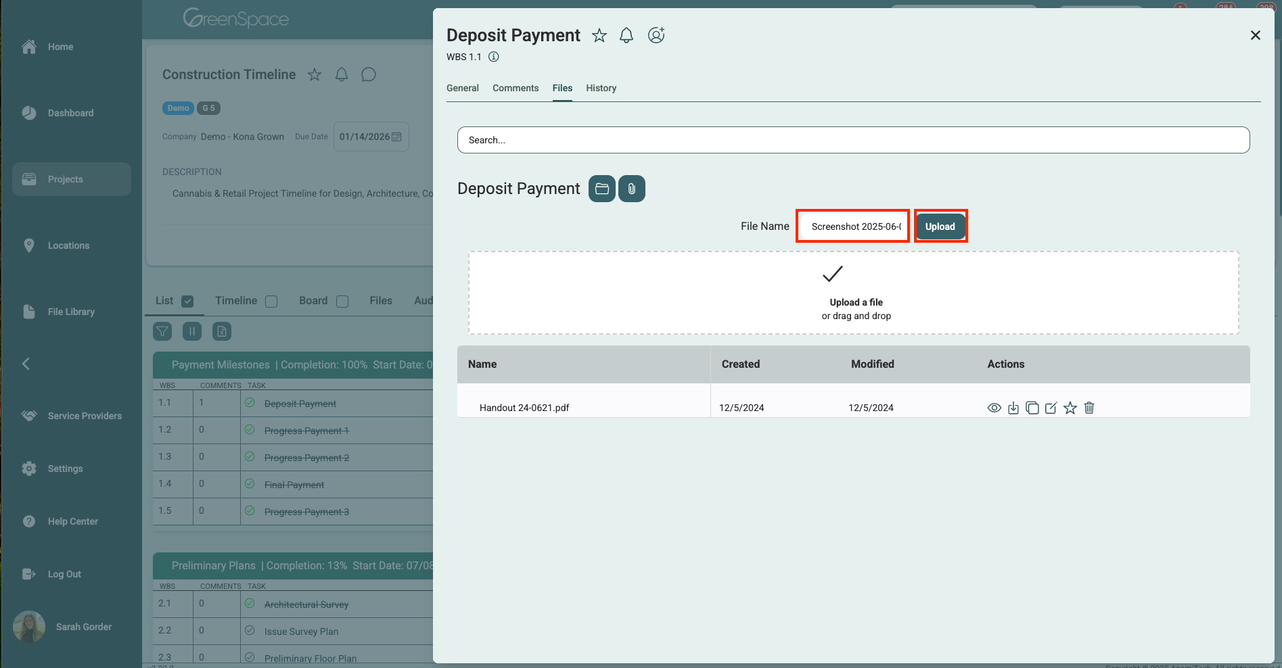
Task: Toggle completion circle for Deposit Payment
Action: (250, 402)
